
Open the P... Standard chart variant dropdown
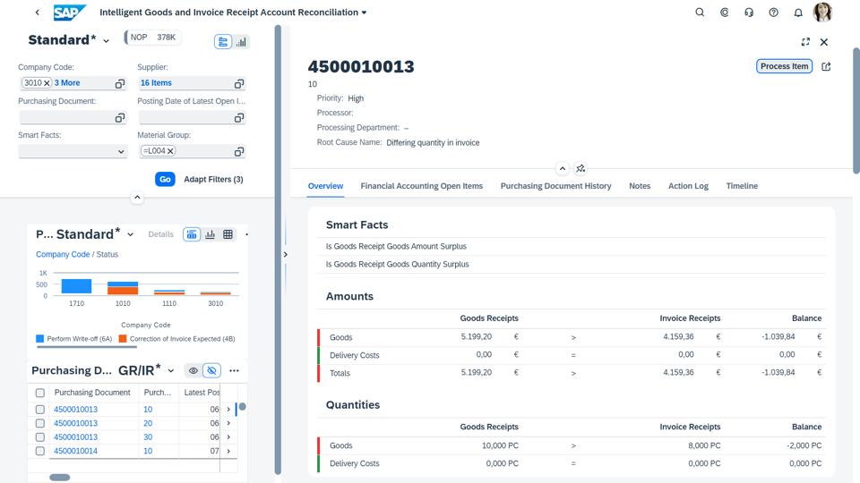pos(131,234)
